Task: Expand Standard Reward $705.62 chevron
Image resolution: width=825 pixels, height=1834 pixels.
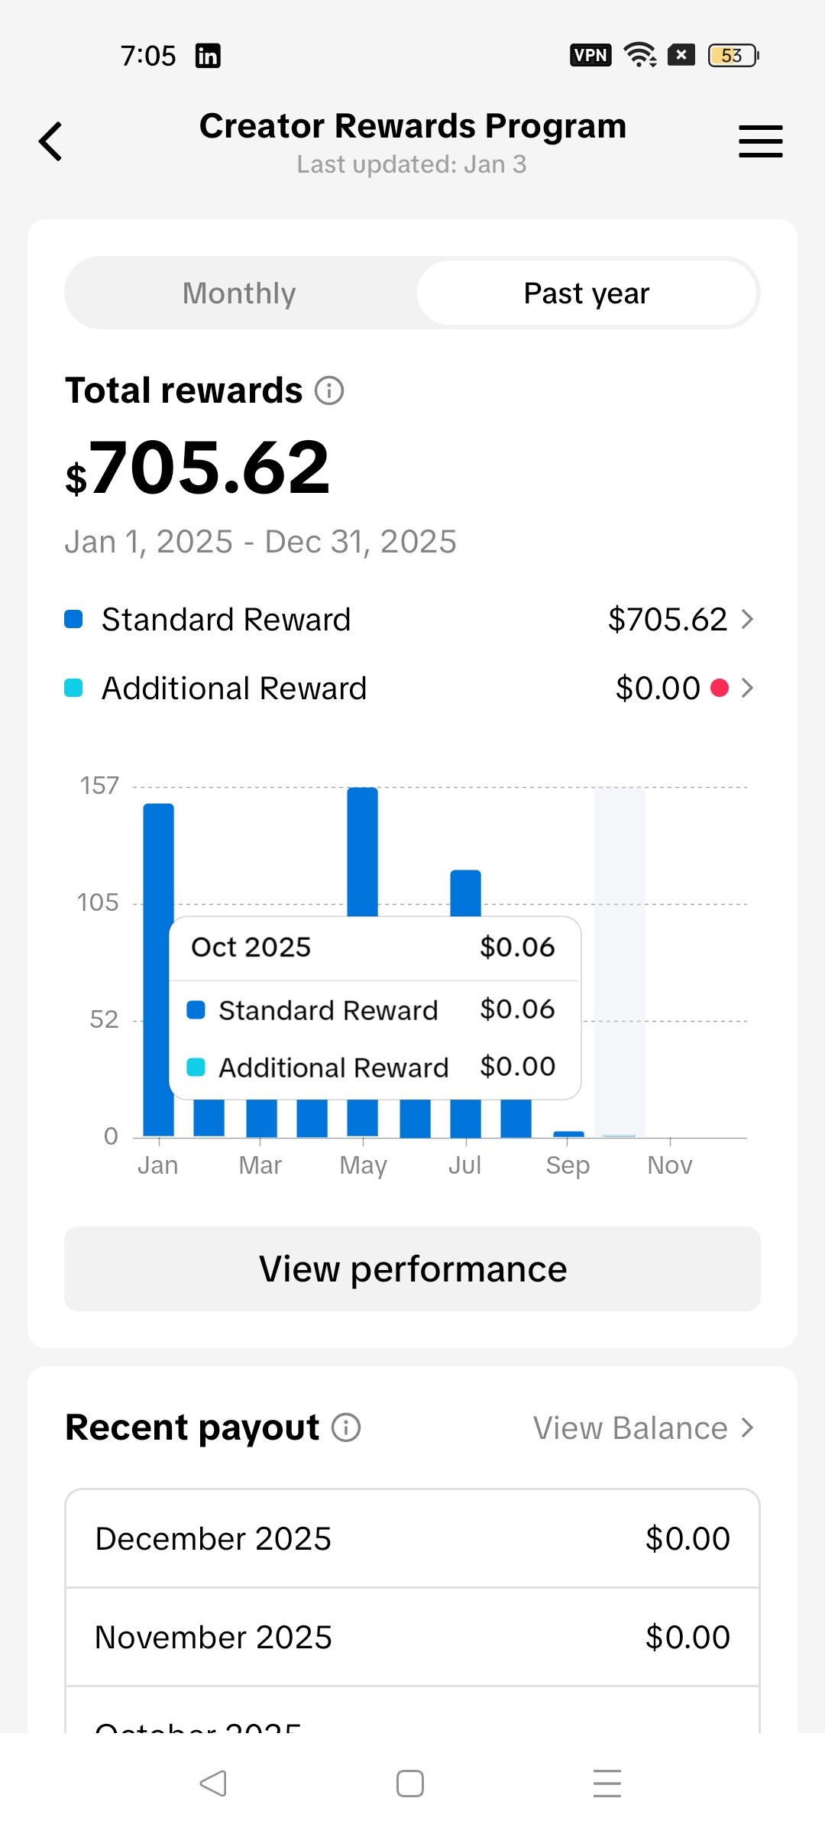Action: (747, 619)
